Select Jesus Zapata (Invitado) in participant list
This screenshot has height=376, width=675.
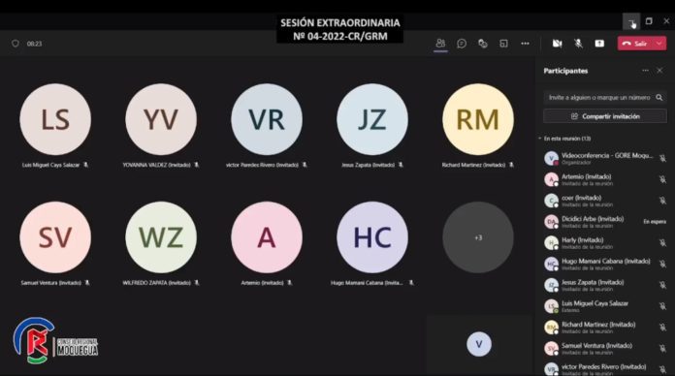click(x=604, y=285)
